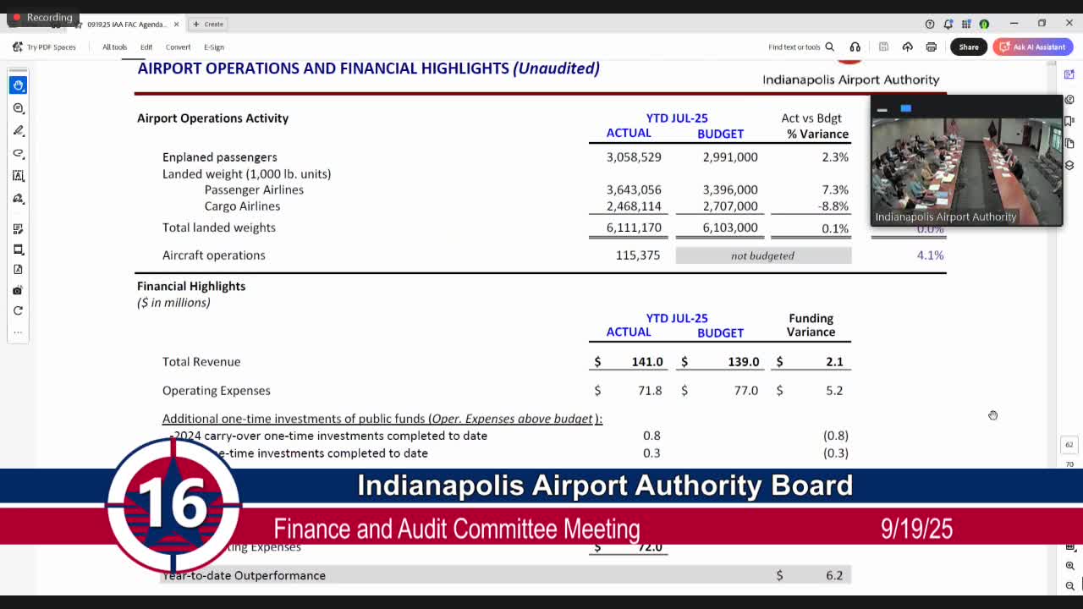Select the Hand pan tool

coord(18,85)
